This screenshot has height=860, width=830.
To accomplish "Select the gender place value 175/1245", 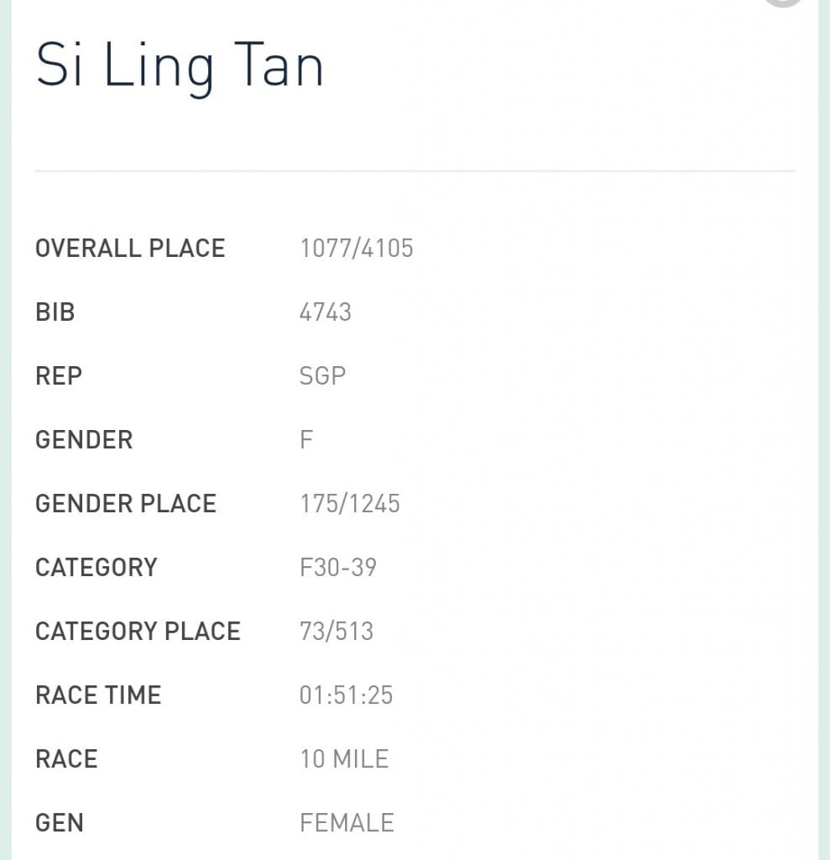I will pos(349,504).
